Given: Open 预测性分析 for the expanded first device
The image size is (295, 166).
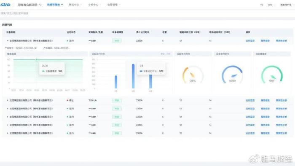Looking at the screenshot, I should tap(282, 40).
